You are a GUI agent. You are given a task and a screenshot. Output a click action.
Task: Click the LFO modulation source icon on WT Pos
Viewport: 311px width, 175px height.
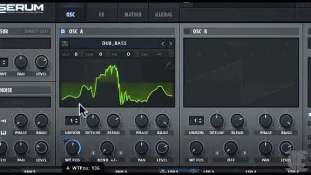coord(65,140)
